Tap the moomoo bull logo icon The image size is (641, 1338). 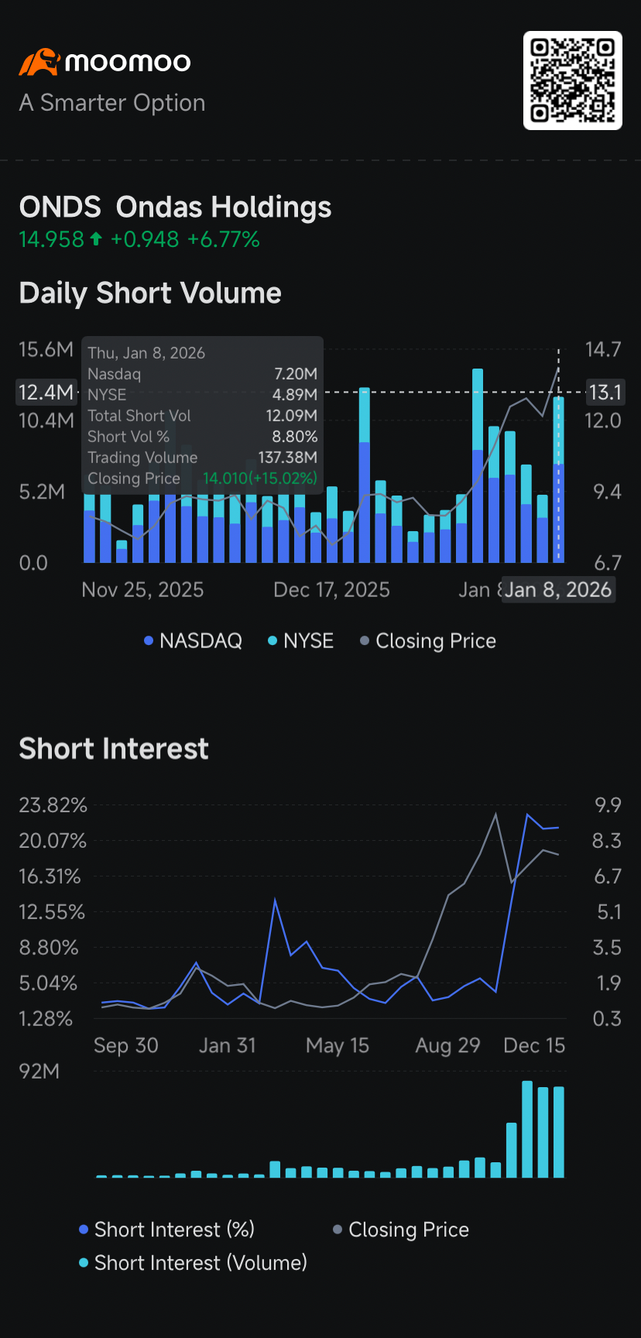pos(39,62)
